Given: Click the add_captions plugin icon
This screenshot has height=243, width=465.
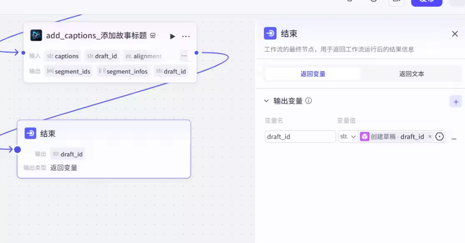Looking at the screenshot, I should tap(36, 35).
